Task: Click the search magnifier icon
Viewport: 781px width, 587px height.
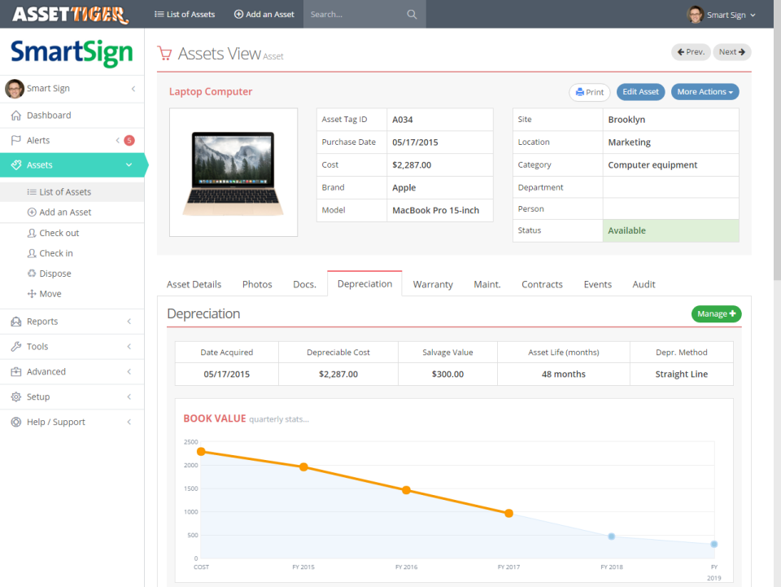Action: pos(412,14)
